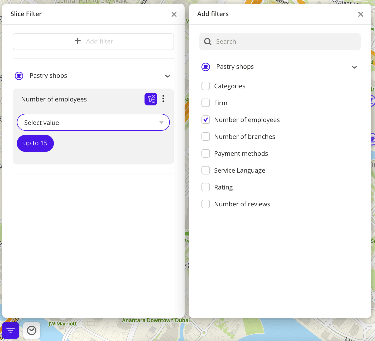Remove the 'up to 15' value chip
Image resolution: width=375 pixels, height=341 pixels.
click(x=35, y=143)
